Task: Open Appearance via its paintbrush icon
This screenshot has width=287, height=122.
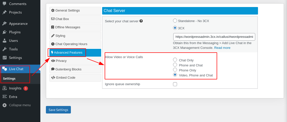Action: pos(5,24)
